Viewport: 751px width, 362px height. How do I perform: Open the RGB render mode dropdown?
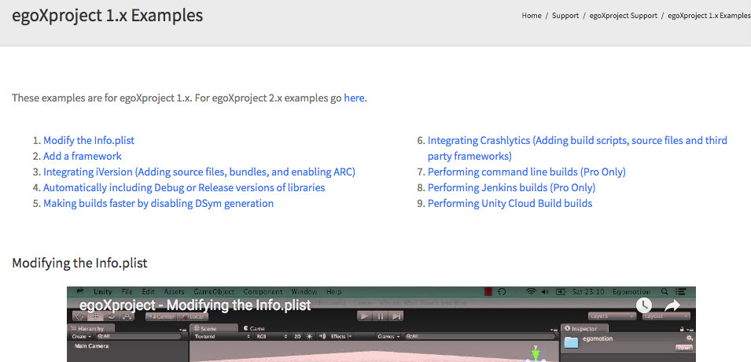coord(272,337)
